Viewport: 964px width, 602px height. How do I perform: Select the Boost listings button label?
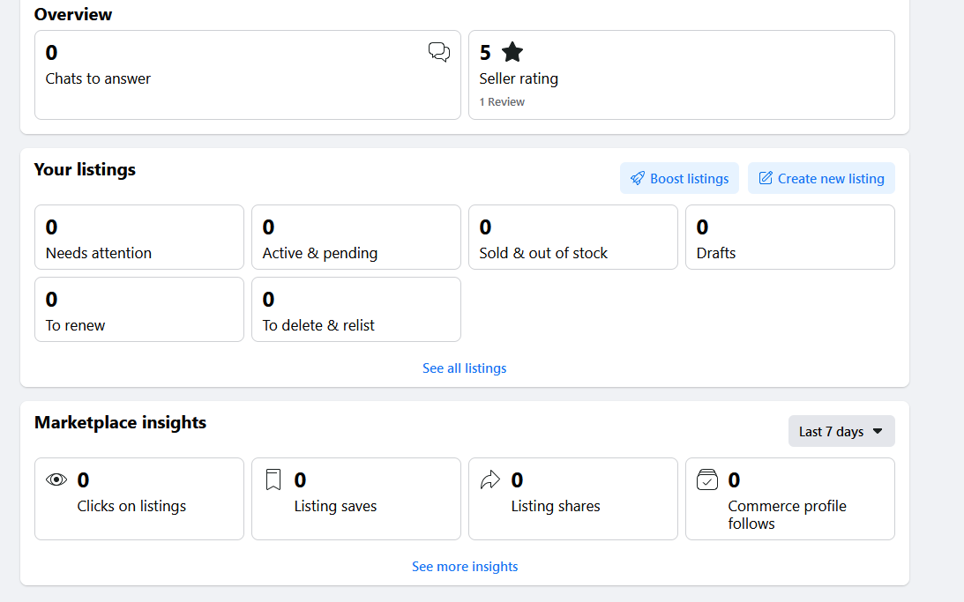pyautogui.click(x=689, y=179)
